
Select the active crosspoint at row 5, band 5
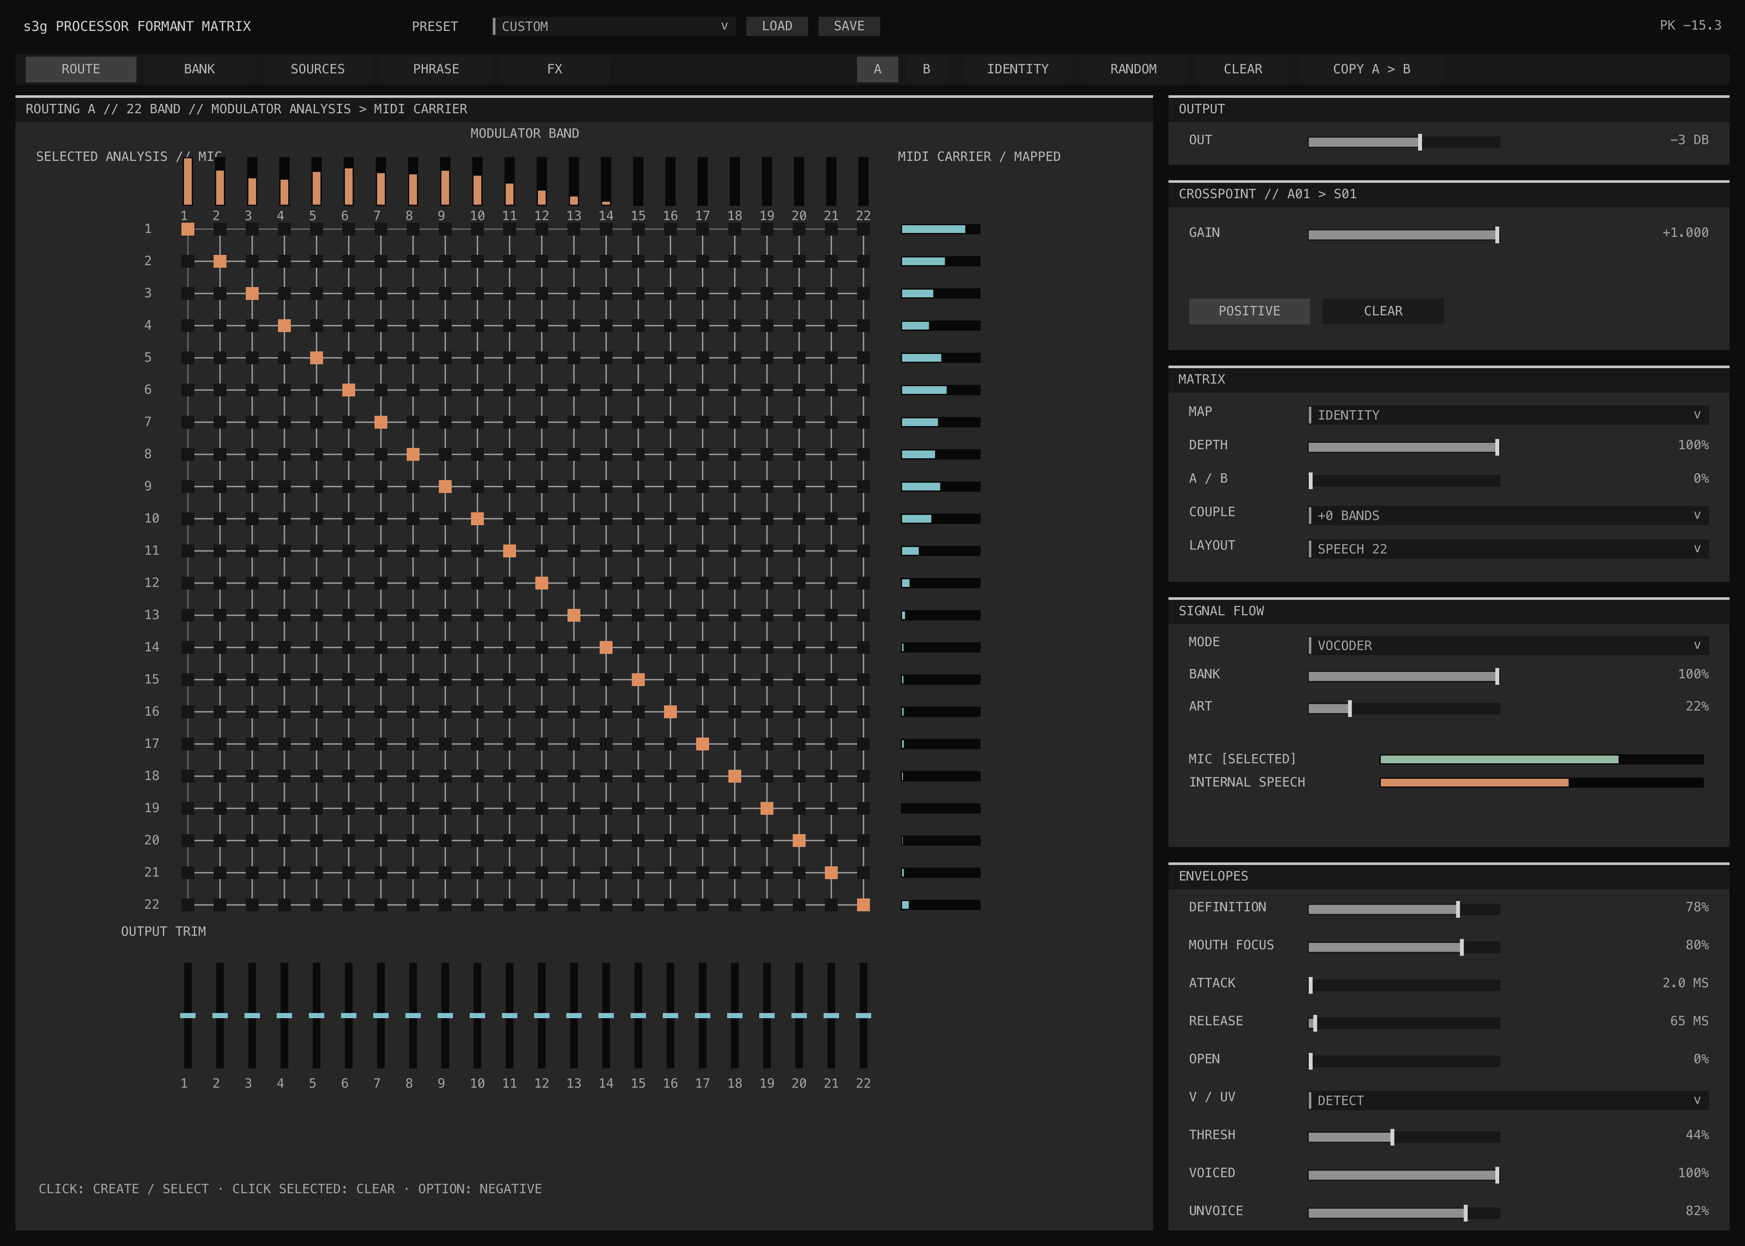coord(317,358)
